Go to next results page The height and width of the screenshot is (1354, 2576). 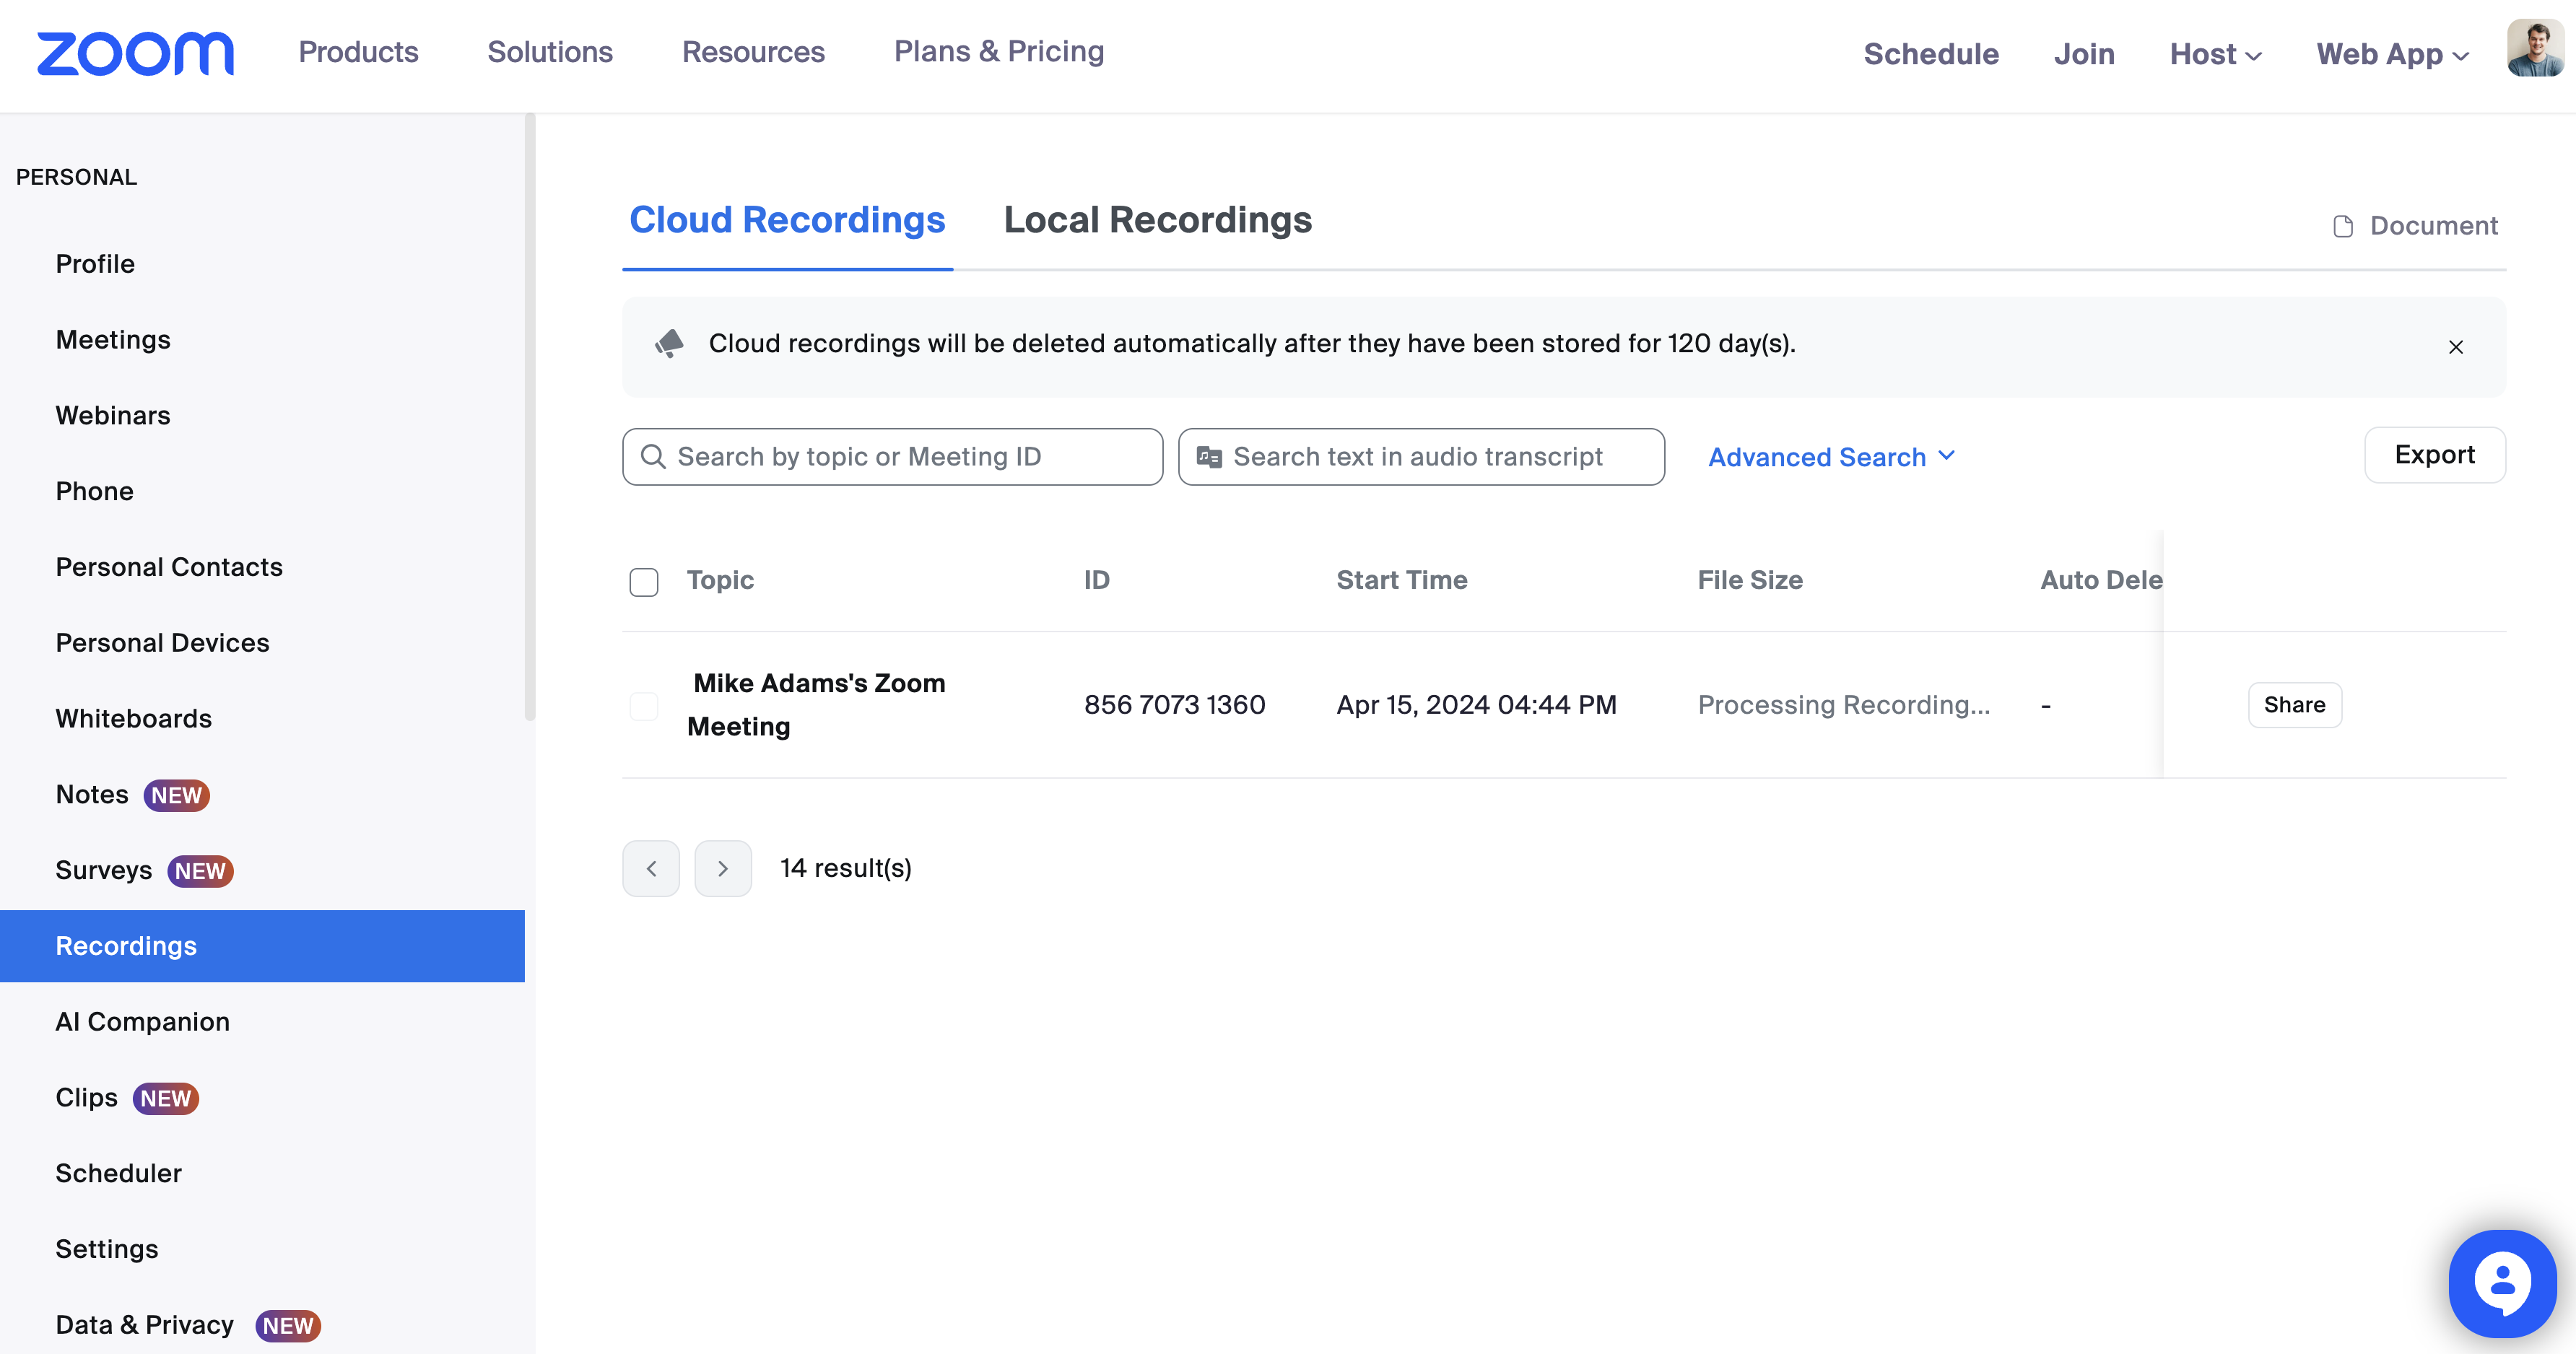tap(723, 868)
